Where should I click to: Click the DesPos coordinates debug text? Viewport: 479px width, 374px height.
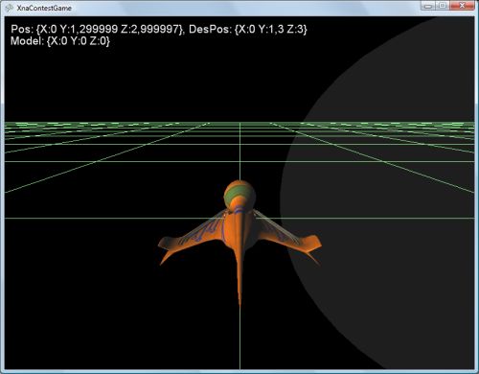(x=248, y=29)
